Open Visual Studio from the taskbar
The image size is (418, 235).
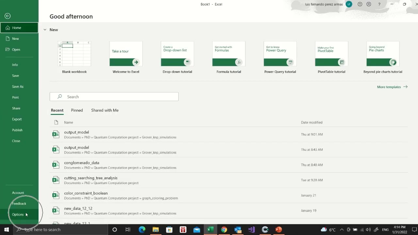tap(251, 229)
